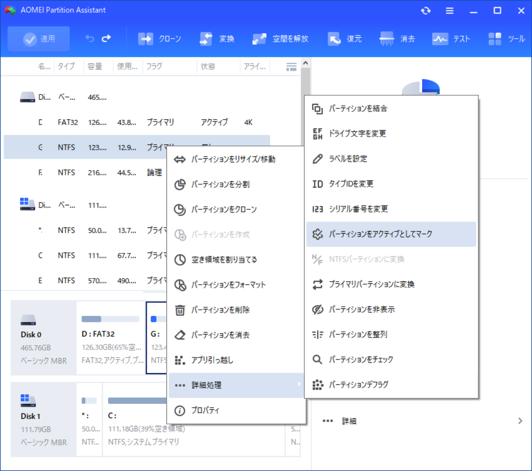The width and height of the screenshot is (532, 471).
Task: Click the 適用 apply button
Action: (x=39, y=39)
